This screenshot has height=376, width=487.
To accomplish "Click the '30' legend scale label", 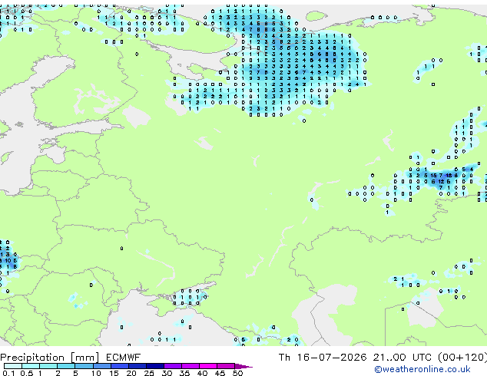I will [167, 373].
